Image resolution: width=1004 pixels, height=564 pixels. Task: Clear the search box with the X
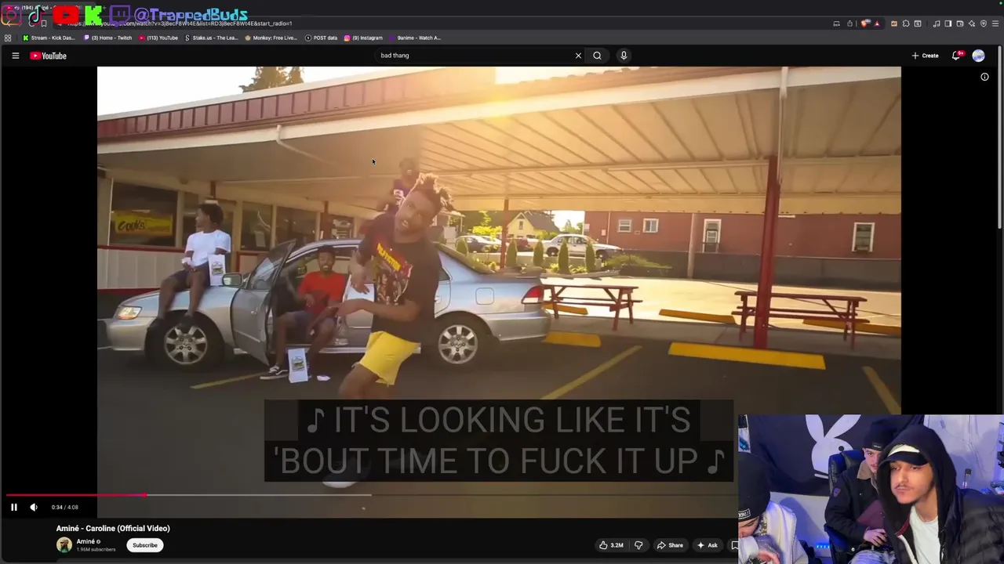[578, 56]
